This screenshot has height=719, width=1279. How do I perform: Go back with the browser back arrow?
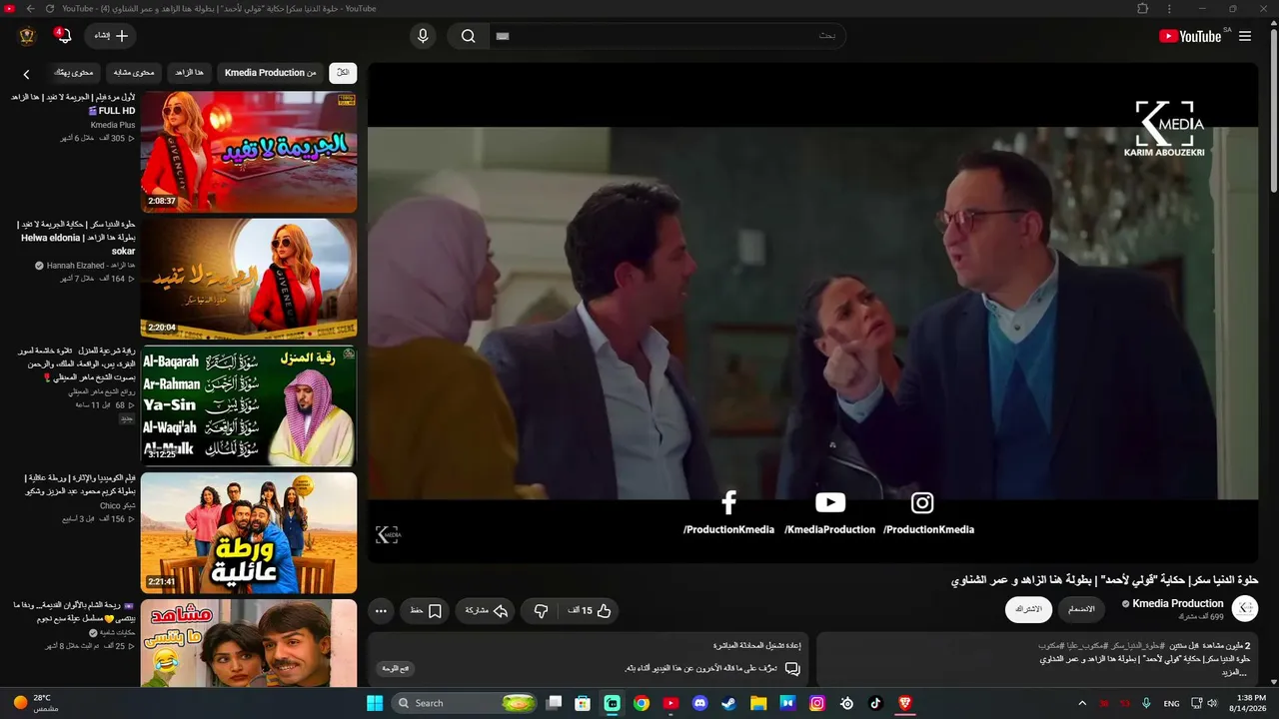(30, 8)
